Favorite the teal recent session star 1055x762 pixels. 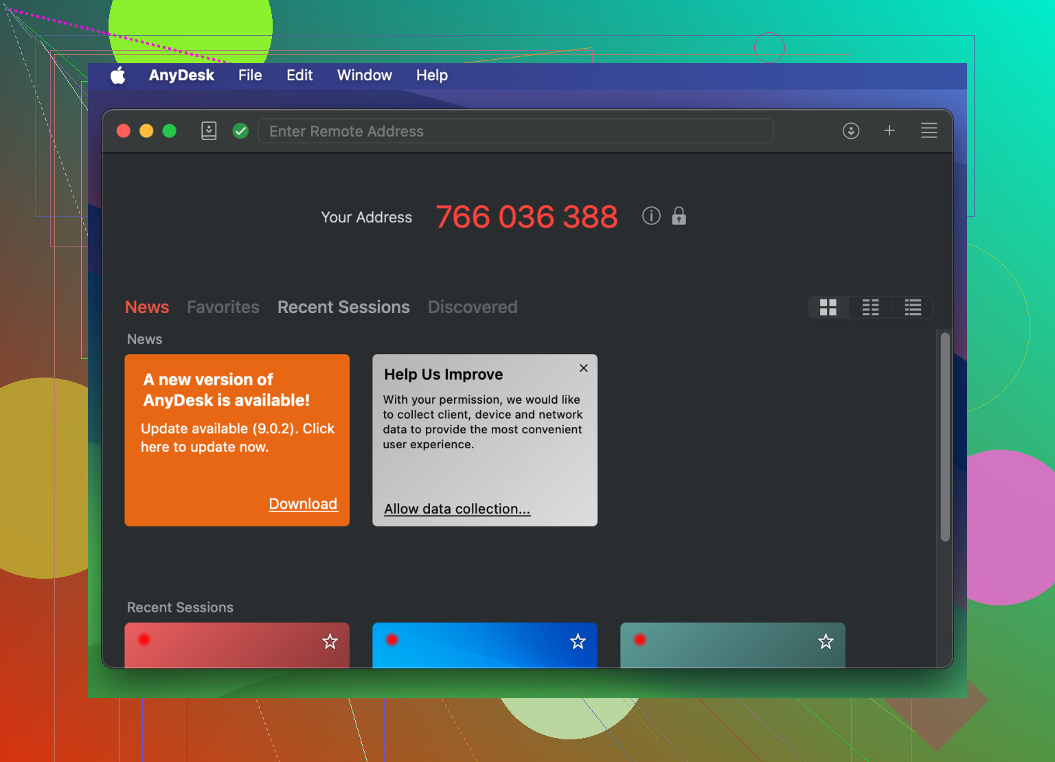[x=826, y=641]
